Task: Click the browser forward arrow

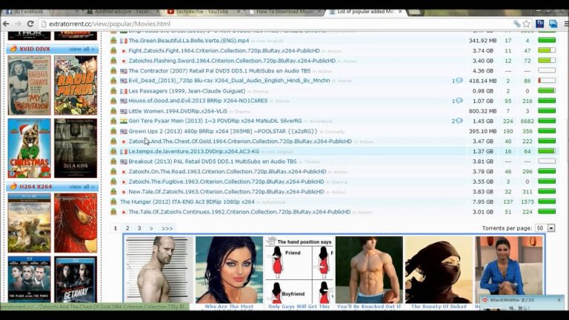Action: (x=18, y=24)
